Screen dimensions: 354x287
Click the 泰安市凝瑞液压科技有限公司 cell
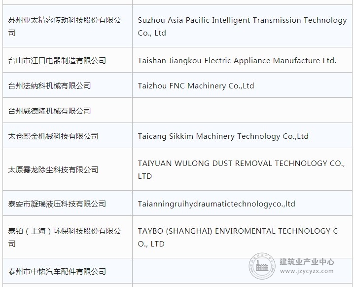tap(68, 203)
